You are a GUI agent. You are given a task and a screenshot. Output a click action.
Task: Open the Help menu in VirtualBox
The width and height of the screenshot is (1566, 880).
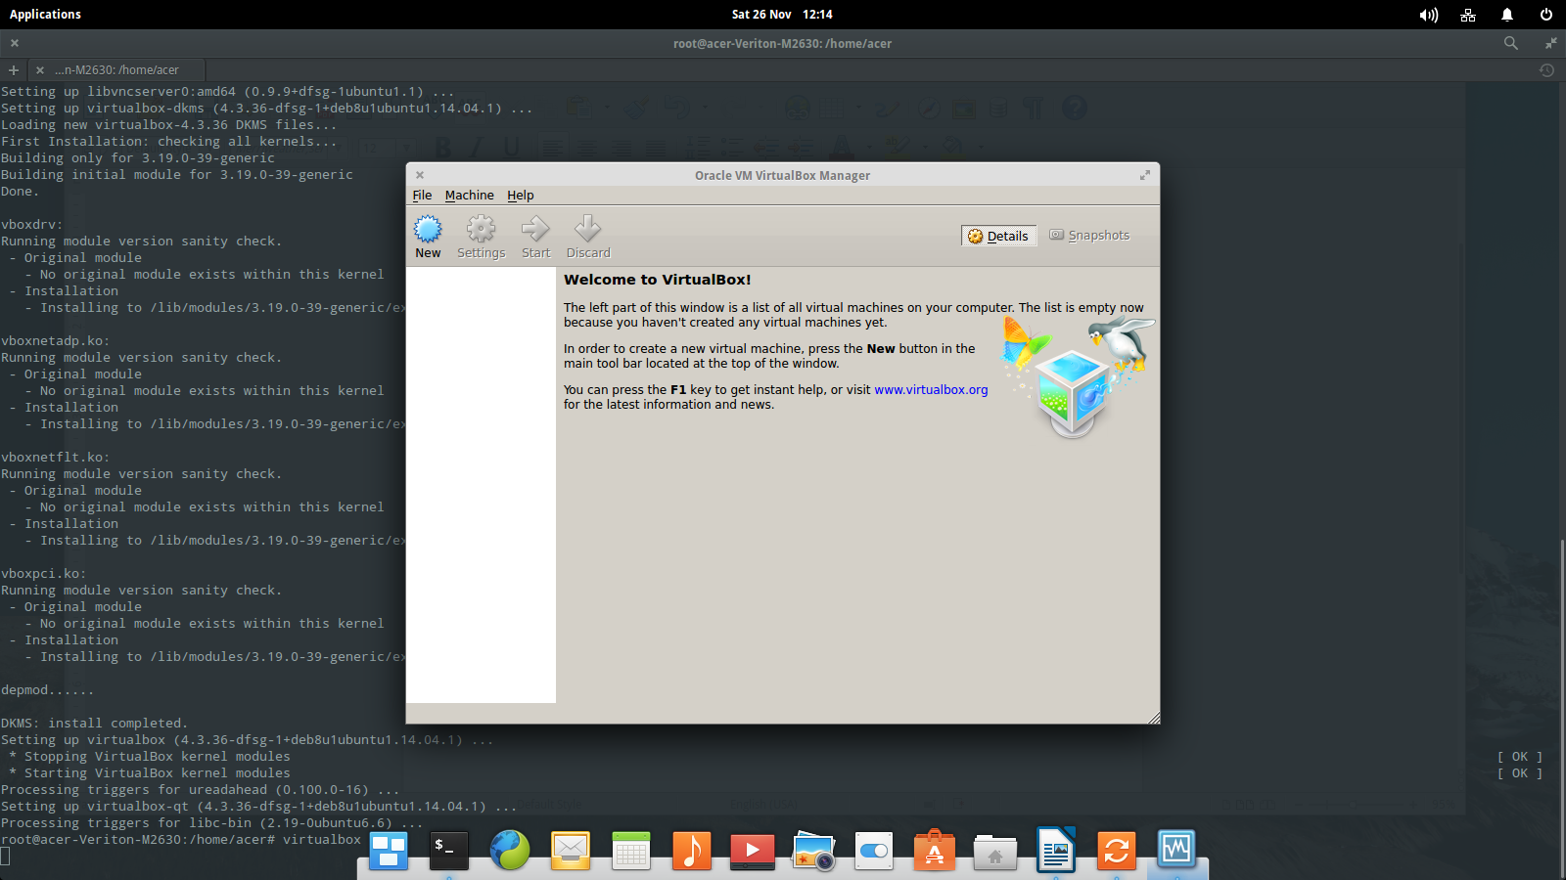coord(521,196)
